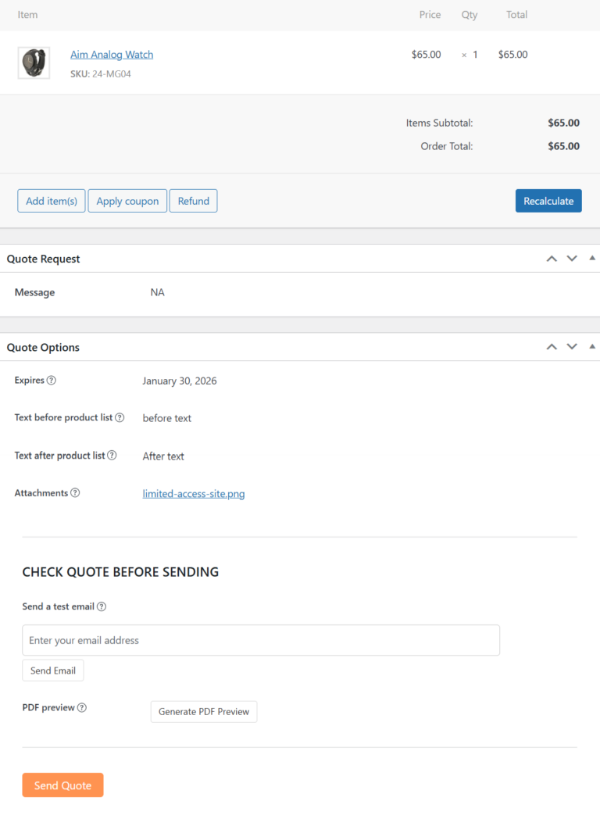The height and width of the screenshot is (819, 600).
Task: Move Quote Request panel up with arrow
Action: 552,259
